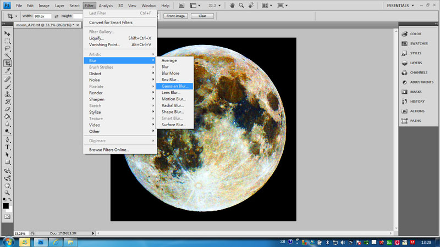This screenshot has height=247, width=440.
Task: Select the Zoom tool in toolbox
Action: (x=8, y=193)
